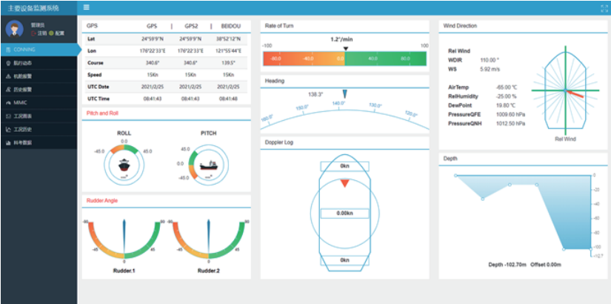
Task: Click the 注销 logout link
Action: coord(41,33)
